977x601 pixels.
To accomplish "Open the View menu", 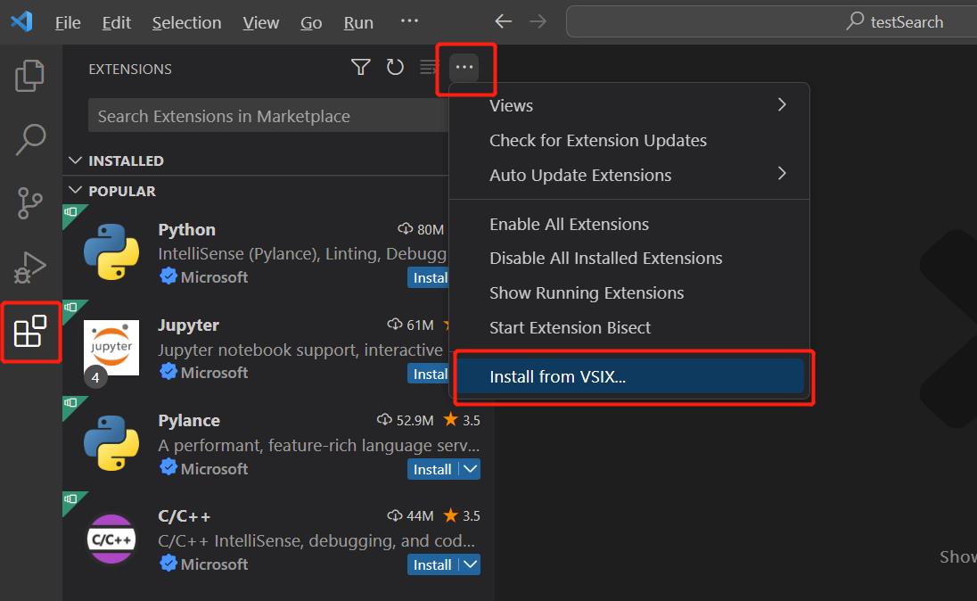I will click(261, 22).
